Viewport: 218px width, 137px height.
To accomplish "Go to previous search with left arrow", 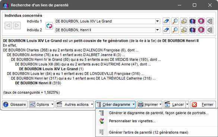I will (x=8, y=25).
